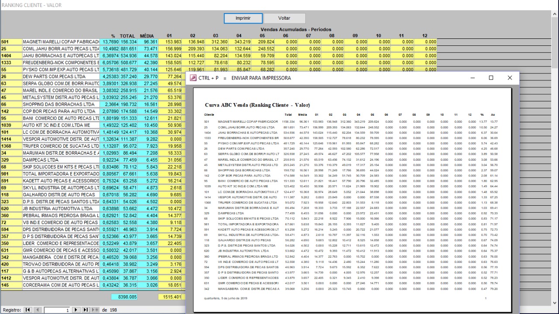Select COP BOR PECAS PARA AUTO row

point(61,111)
